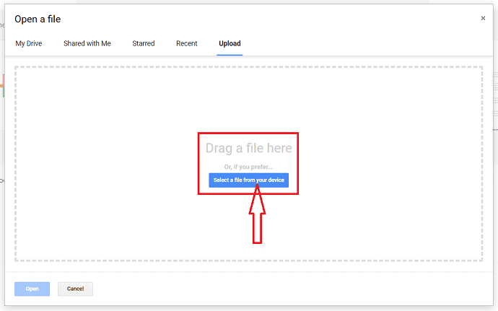
Task: Click the Open a file title
Action: (x=38, y=19)
